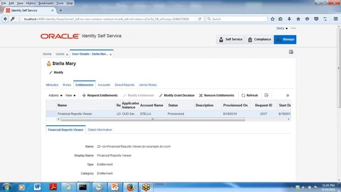341x192 pixels.
Task: Open the Roles tab
Action: tap(67, 85)
